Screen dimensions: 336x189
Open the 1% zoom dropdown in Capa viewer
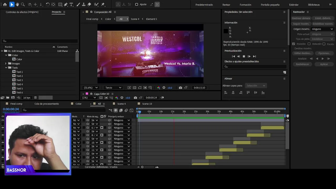point(88,98)
